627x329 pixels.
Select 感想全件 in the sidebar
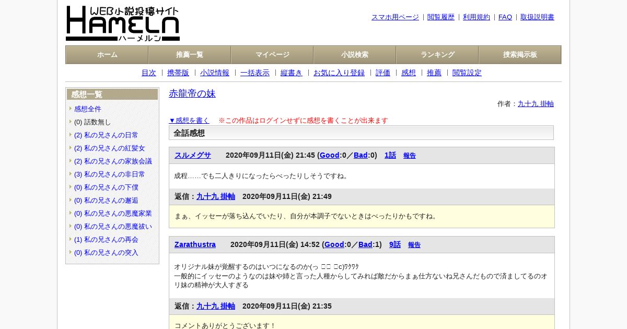coord(88,109)
